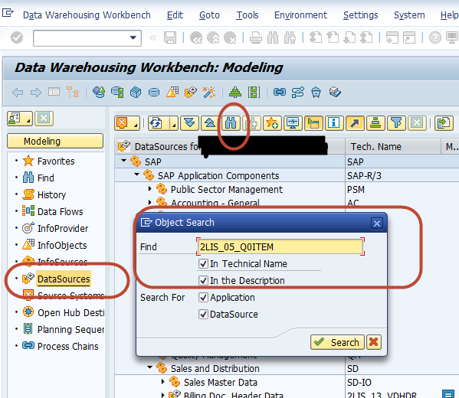Click the Find Next binoculars icon
Screen dimensions: 459x398
point(290,38)
